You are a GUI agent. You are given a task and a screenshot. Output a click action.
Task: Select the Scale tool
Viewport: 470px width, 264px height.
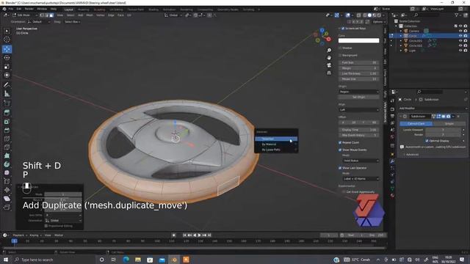coord(7,67)
